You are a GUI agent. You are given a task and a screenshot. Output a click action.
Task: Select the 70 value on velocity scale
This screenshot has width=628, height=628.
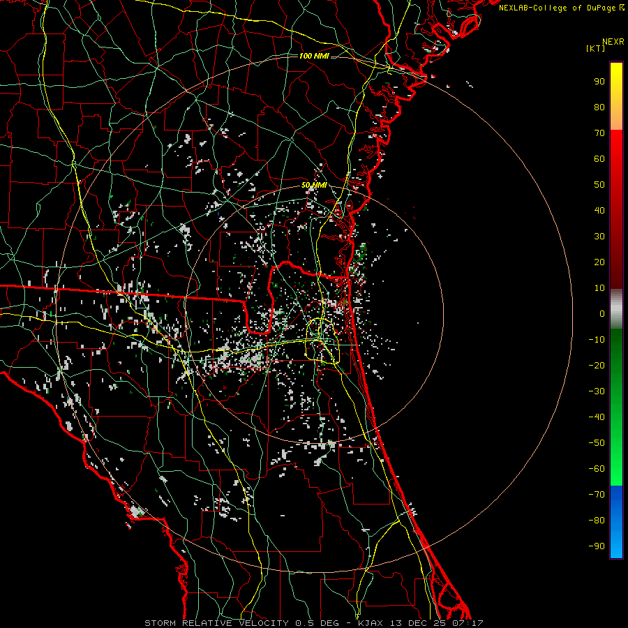599,133
